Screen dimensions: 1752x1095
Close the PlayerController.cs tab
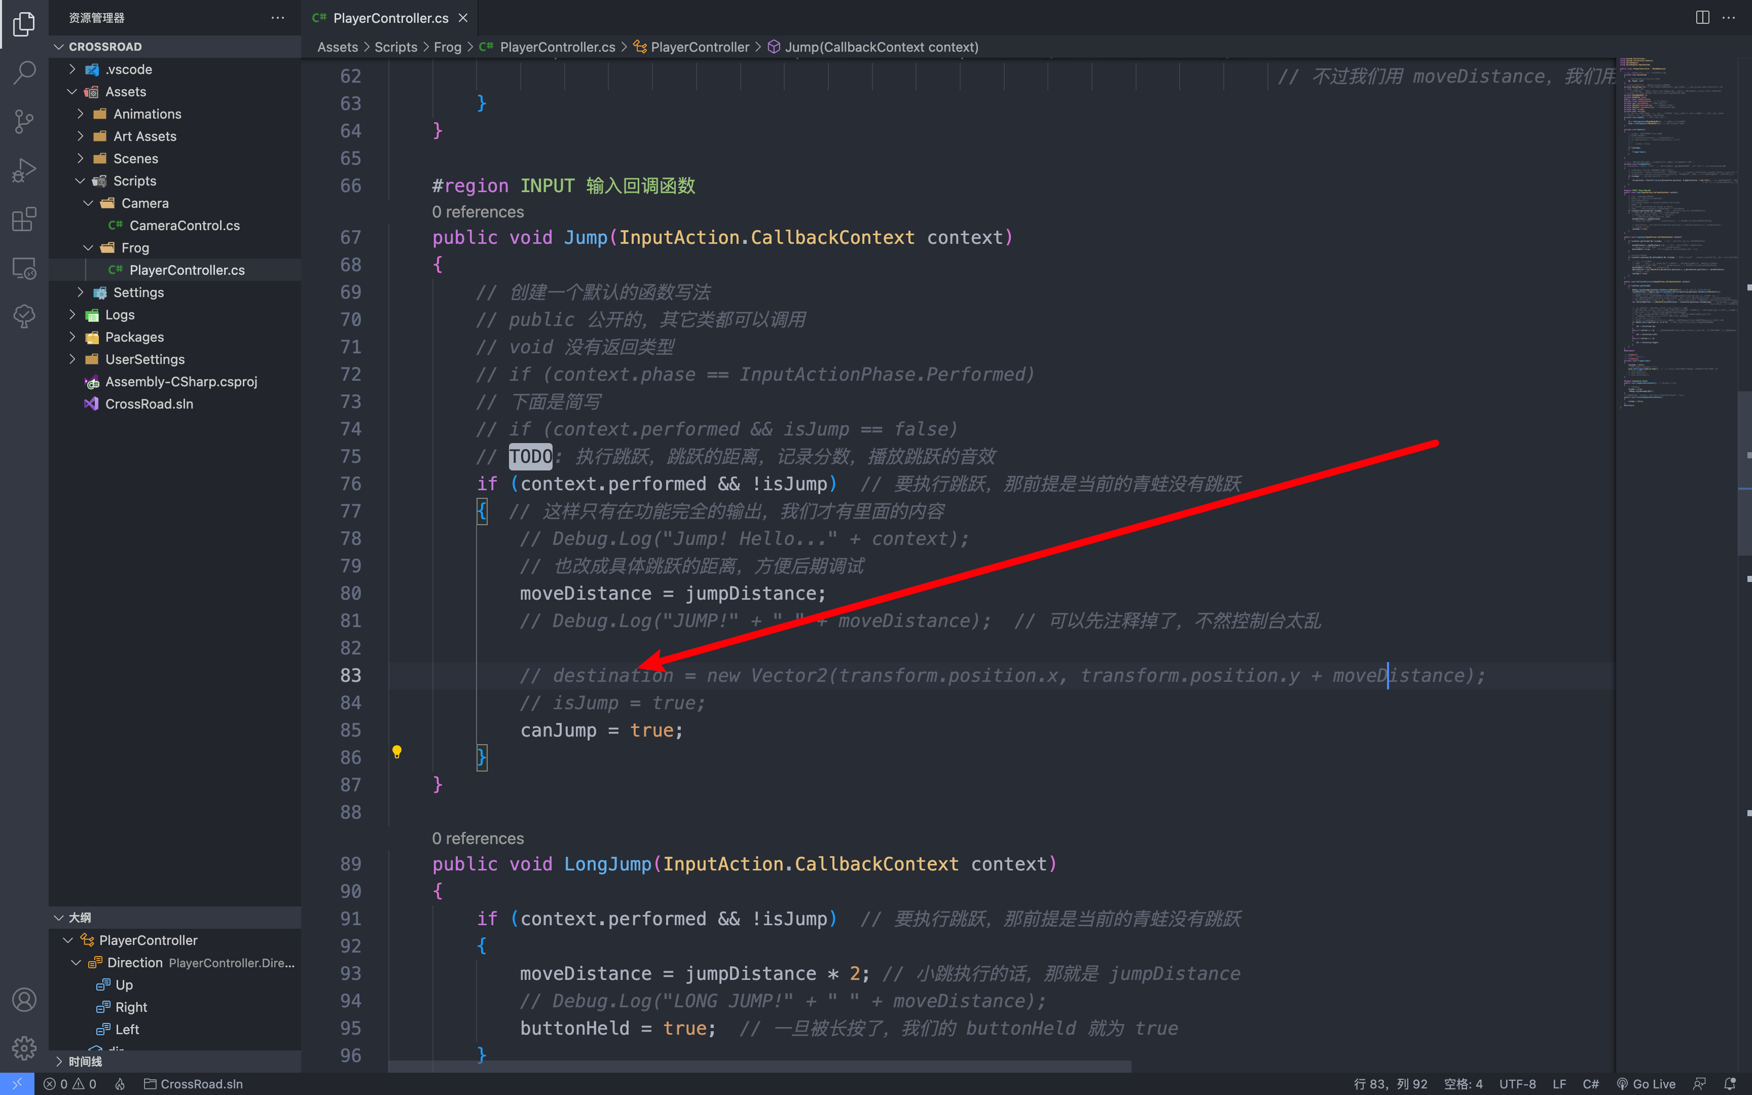point(463,17)
